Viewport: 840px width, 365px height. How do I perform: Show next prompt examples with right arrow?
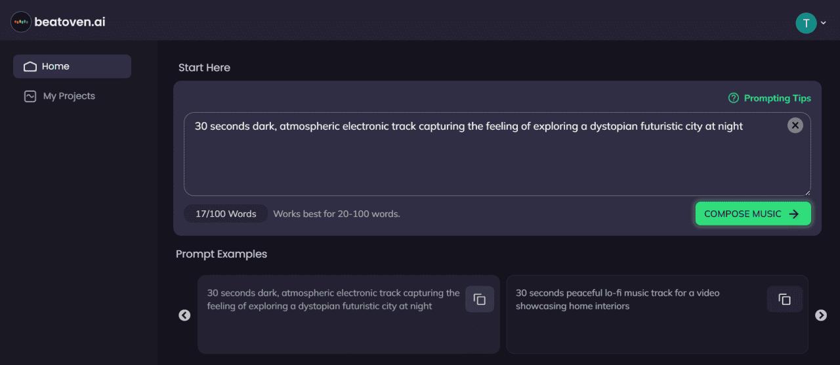tap(821, 315)
